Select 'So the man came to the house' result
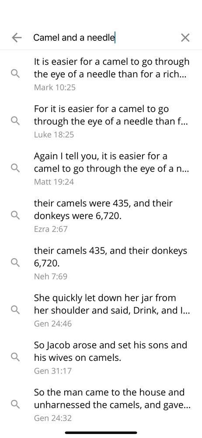The width and height of the screenshot is (202, 438). click(101, 404)
